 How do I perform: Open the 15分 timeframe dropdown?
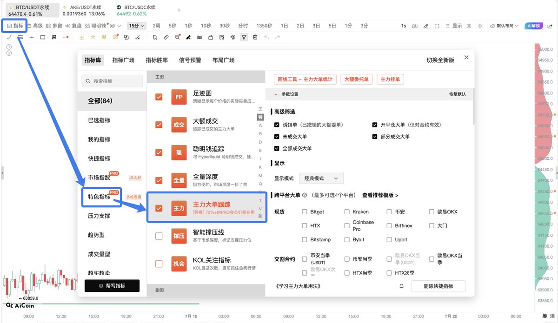coord(137,26)
